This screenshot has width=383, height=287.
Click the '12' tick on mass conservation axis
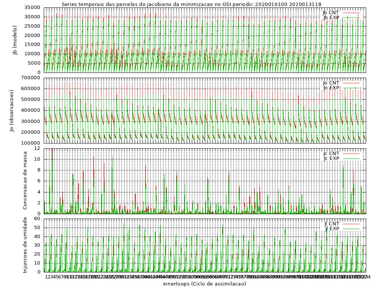(x=37, y=148)
